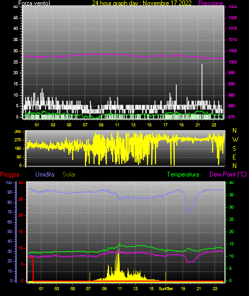Click the Temperatura legend label

point(183,174)
